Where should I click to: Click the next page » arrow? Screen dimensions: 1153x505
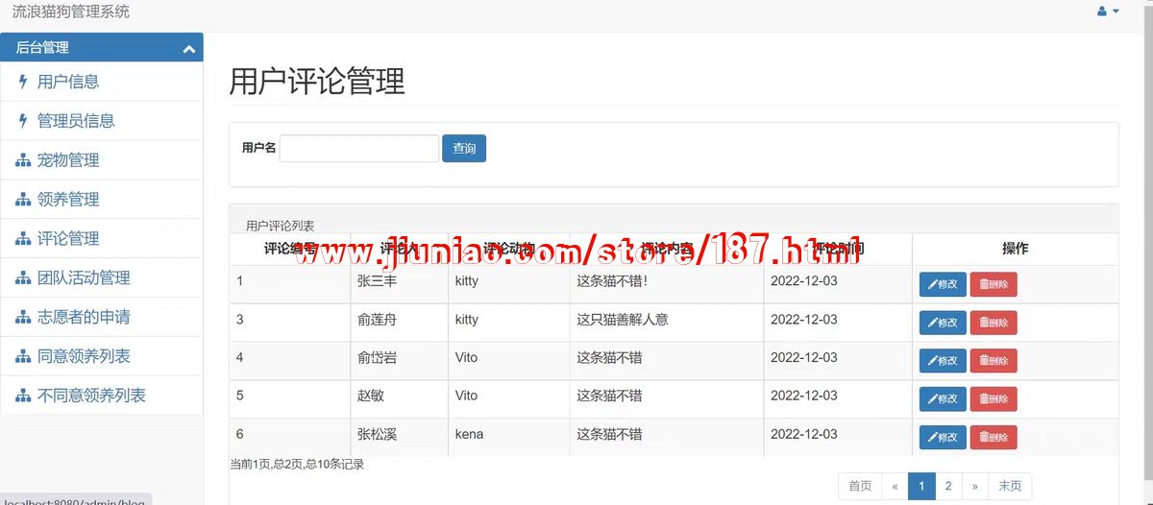click(974, 487)
